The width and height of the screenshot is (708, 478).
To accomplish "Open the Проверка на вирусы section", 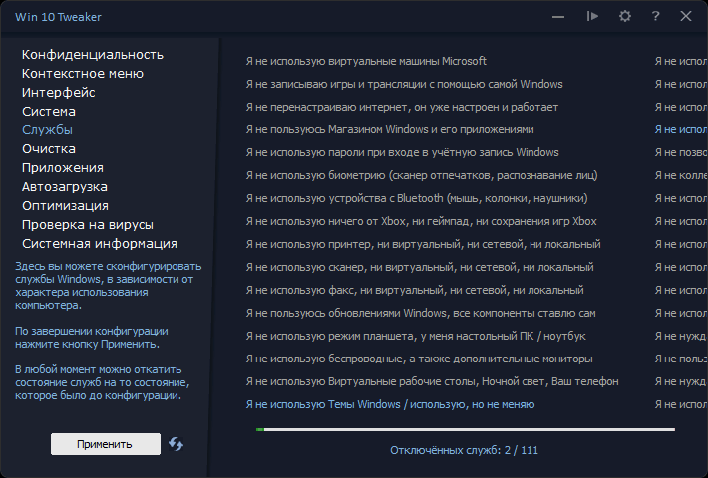I will click(x=88, y=224).
